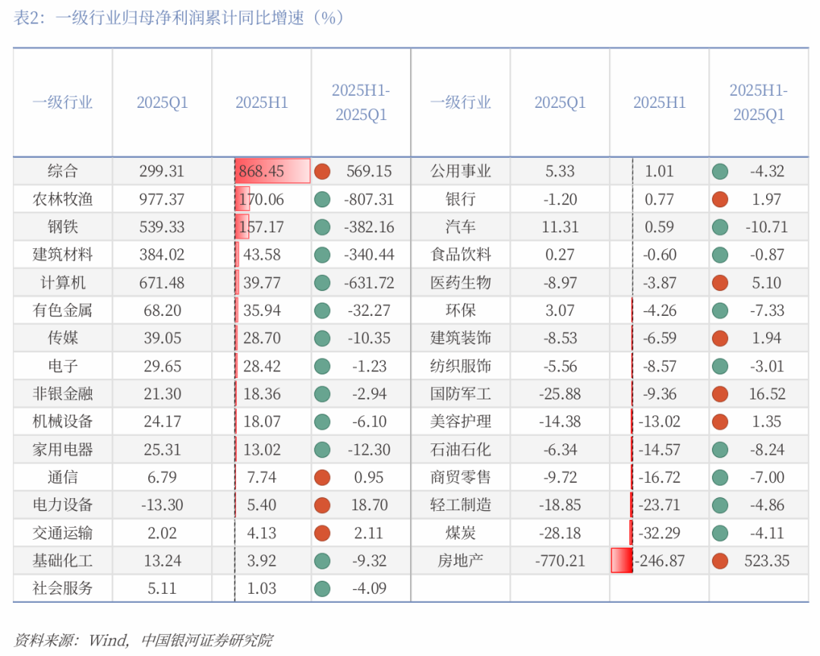The height and width of the screenshot is (656, 820).
Task: Select the 家用电器 row label
Action: pos(63,449)
